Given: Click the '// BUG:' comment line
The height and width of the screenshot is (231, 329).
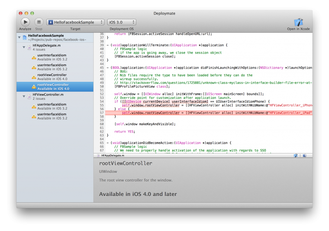Looking at the screenshot, I should (121, 72).
